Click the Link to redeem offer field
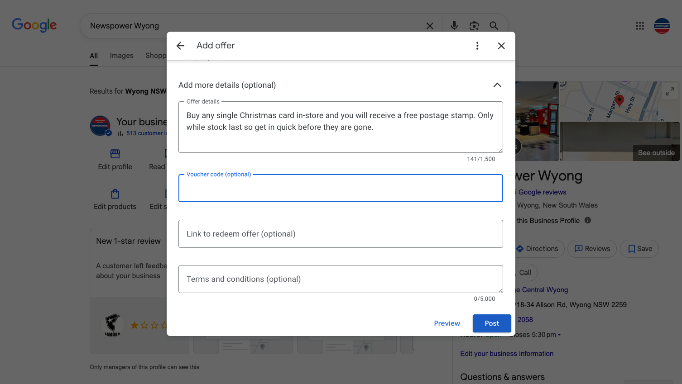This screenshot has height=384, width=682. coord(341,234)
